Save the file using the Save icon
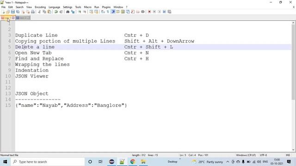Viewport: 296px width, 166px height. coord(12,12)
